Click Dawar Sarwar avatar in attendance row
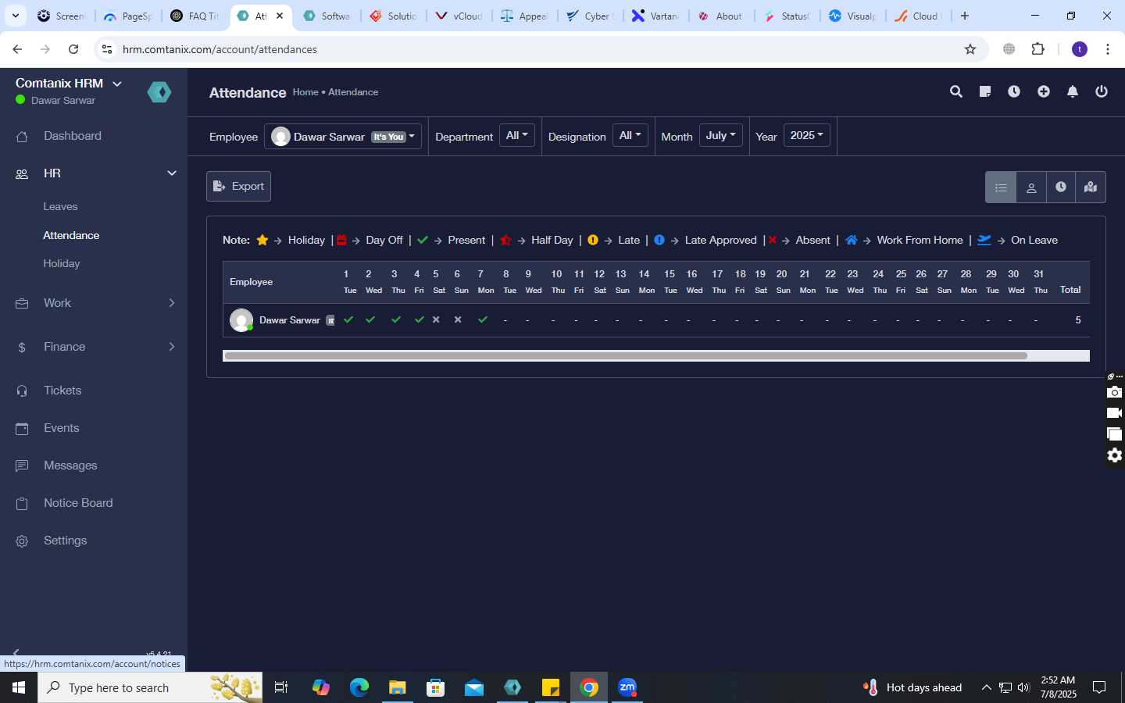1125x703 pixels. (x=241, y=320)
